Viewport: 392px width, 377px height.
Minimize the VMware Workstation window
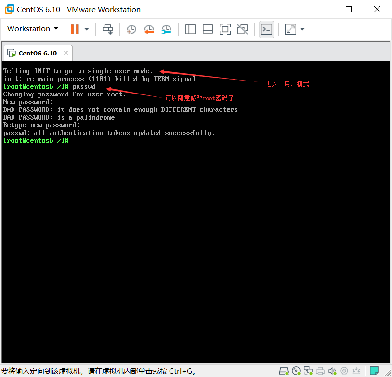point(321,9)
